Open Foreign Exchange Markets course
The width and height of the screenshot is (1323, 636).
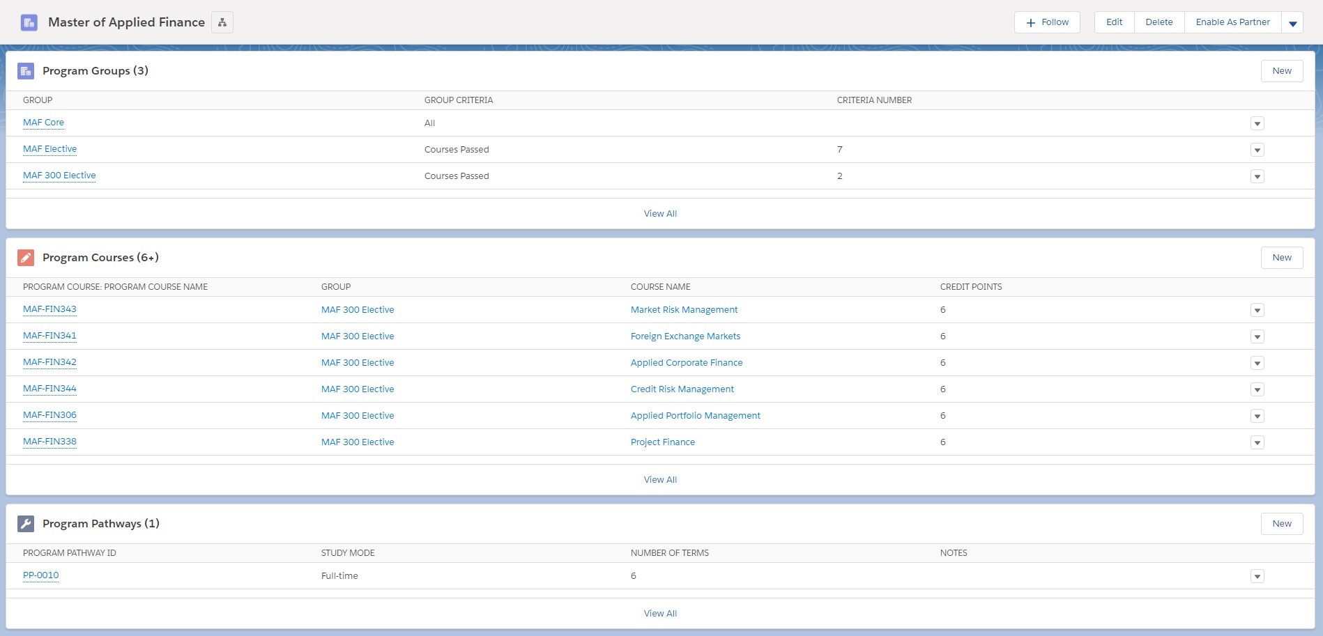click(685, 336)
